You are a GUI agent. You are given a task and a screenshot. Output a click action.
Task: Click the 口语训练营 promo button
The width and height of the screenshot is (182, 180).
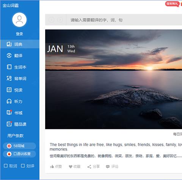coord(19,154)
